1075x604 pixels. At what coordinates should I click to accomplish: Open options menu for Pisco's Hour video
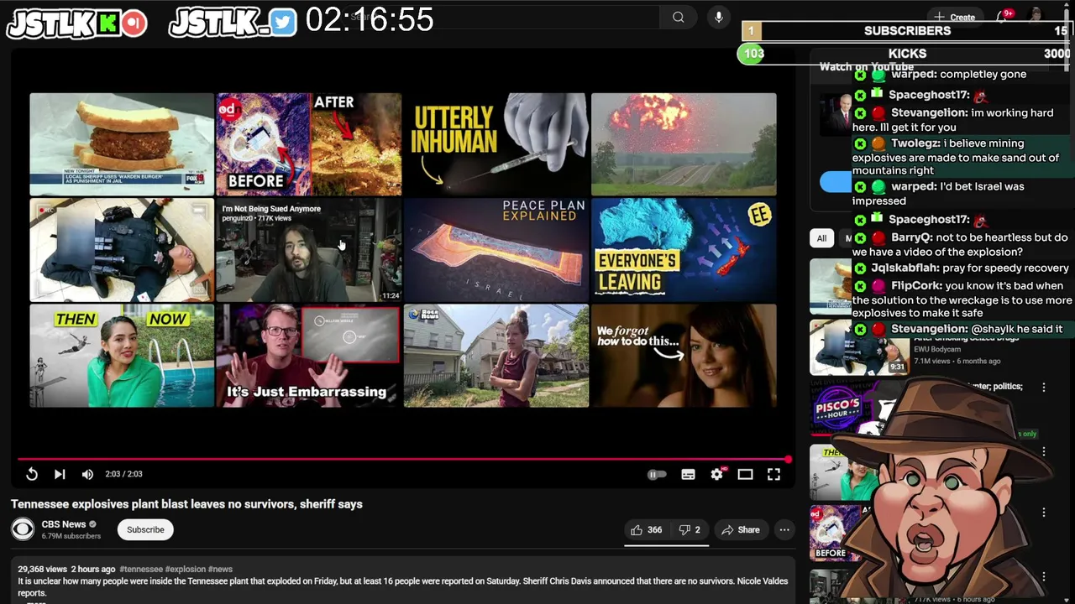(x=1044, y=388)
